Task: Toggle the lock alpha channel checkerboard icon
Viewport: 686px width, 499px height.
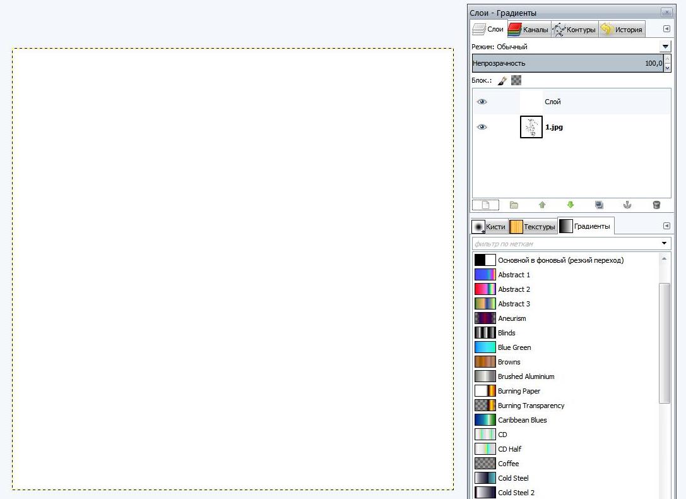Action: [516, 81]
